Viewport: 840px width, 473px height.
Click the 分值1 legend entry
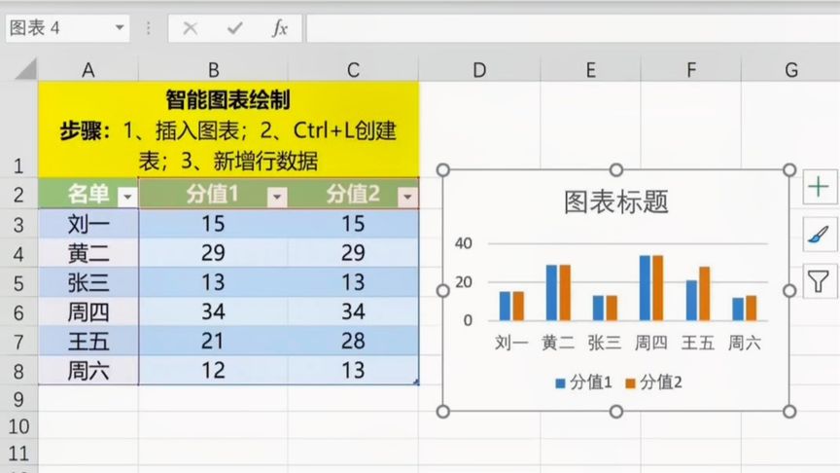pyautogui.click(x=584, y=382)
